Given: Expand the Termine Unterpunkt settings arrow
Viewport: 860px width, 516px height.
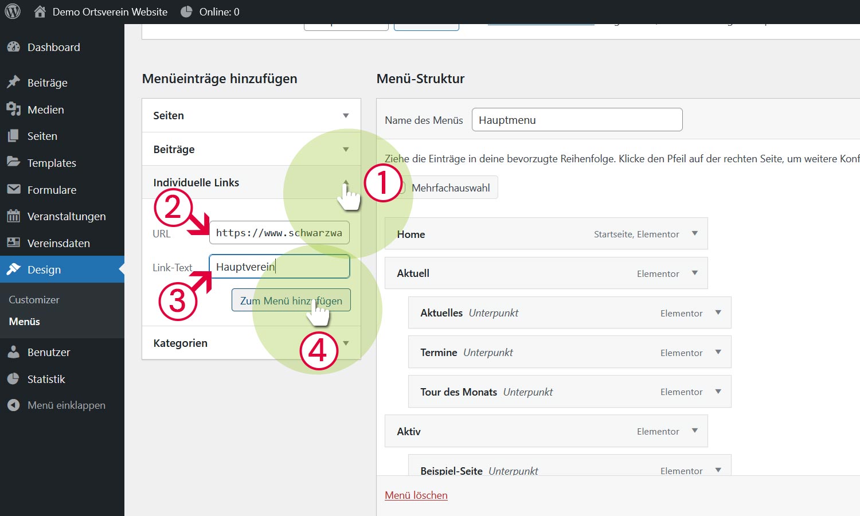Looking at the screenshot, I should pos(718,352).
